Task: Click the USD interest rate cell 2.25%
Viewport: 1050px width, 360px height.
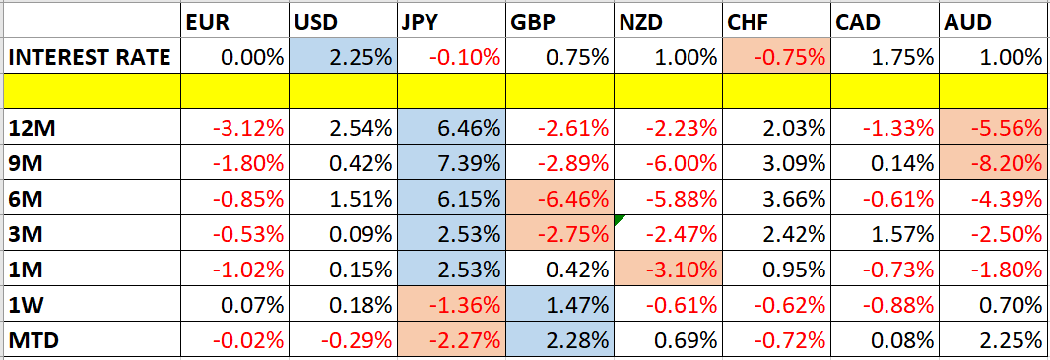Action: click(342, 58)
